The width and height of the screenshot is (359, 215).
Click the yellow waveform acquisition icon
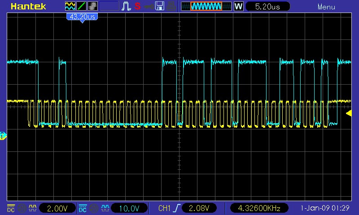click(x=70, y=6)
